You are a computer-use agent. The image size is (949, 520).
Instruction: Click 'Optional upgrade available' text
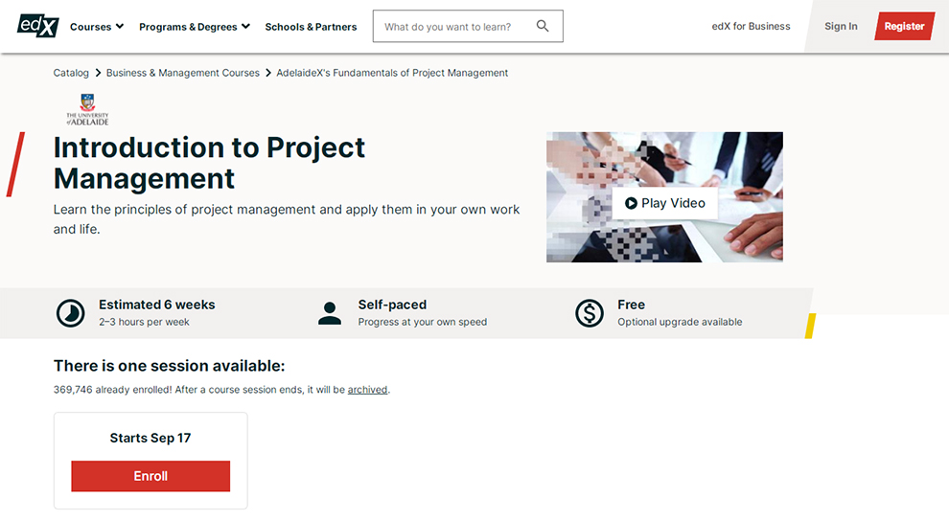[x=680, y=322]
